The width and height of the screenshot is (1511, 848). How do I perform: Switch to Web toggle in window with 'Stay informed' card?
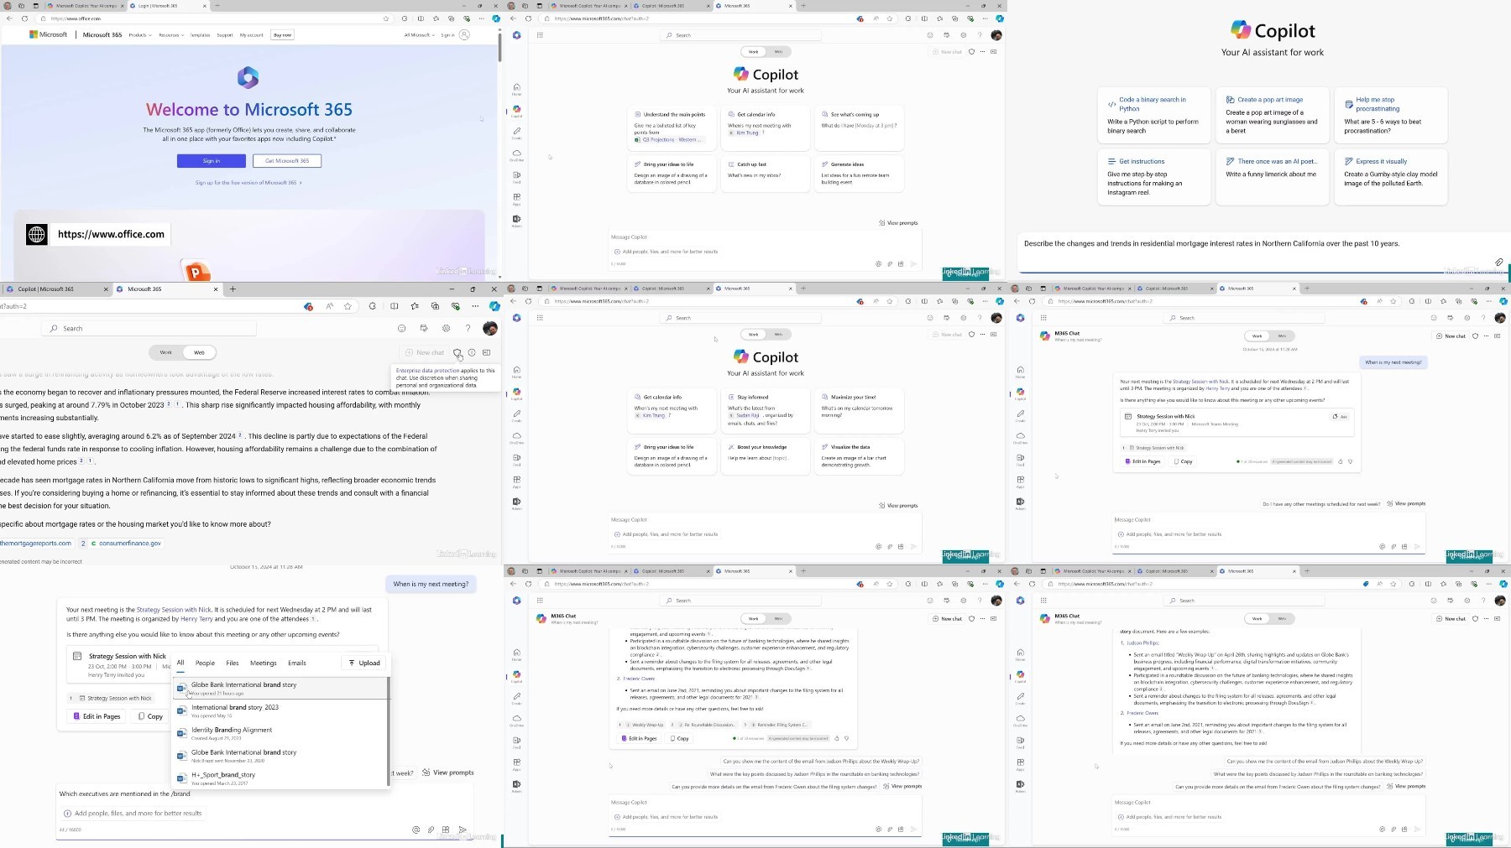(x=778, y=335)
